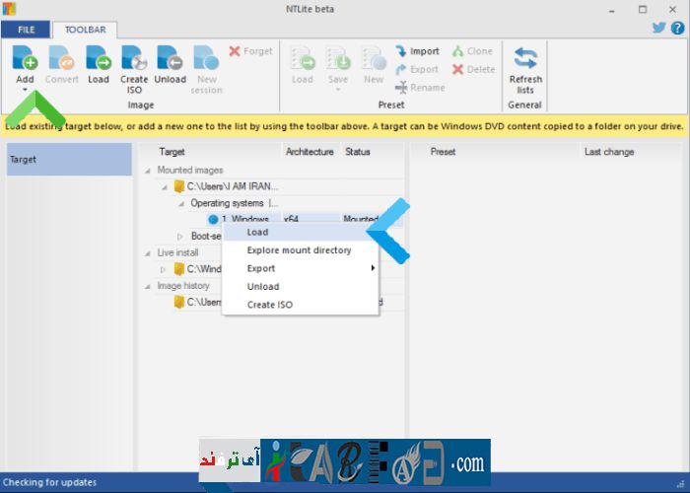Click the Architecture column header

click(310, 152)
